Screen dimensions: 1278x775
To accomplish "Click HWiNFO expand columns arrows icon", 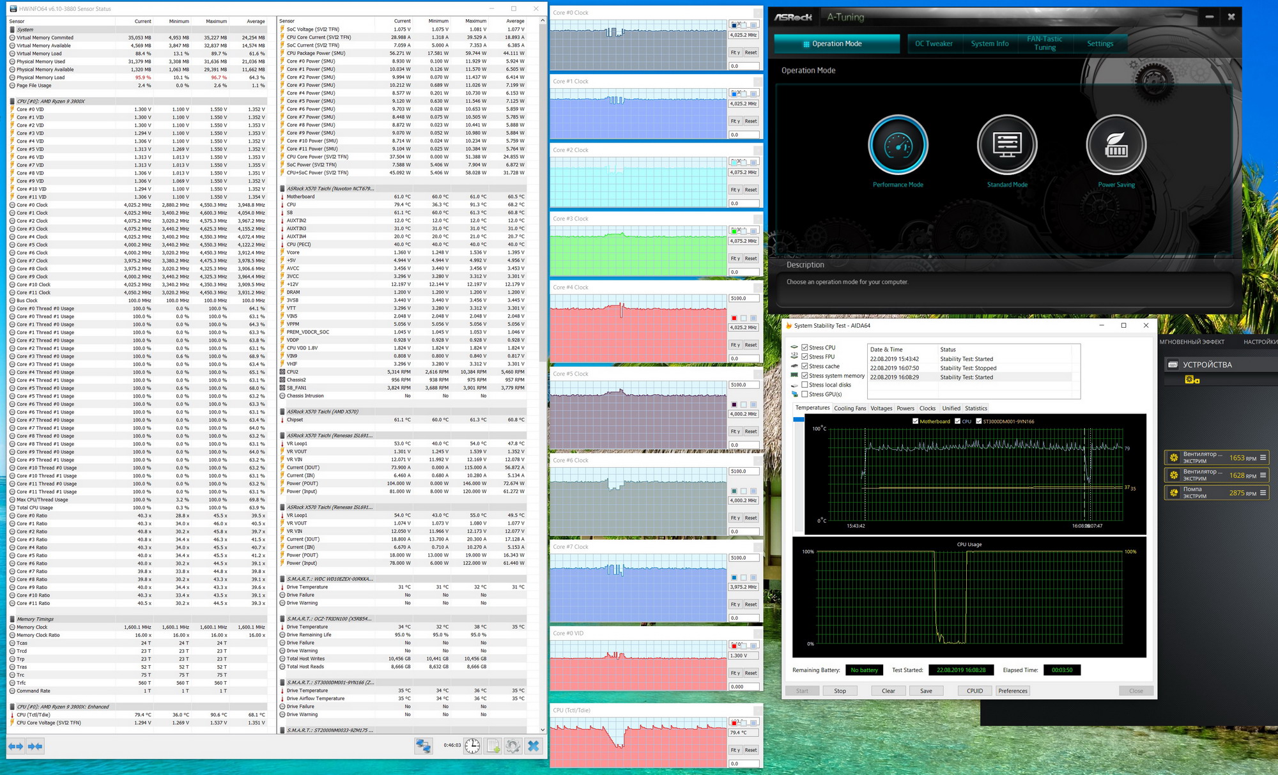I will point(16,746).
